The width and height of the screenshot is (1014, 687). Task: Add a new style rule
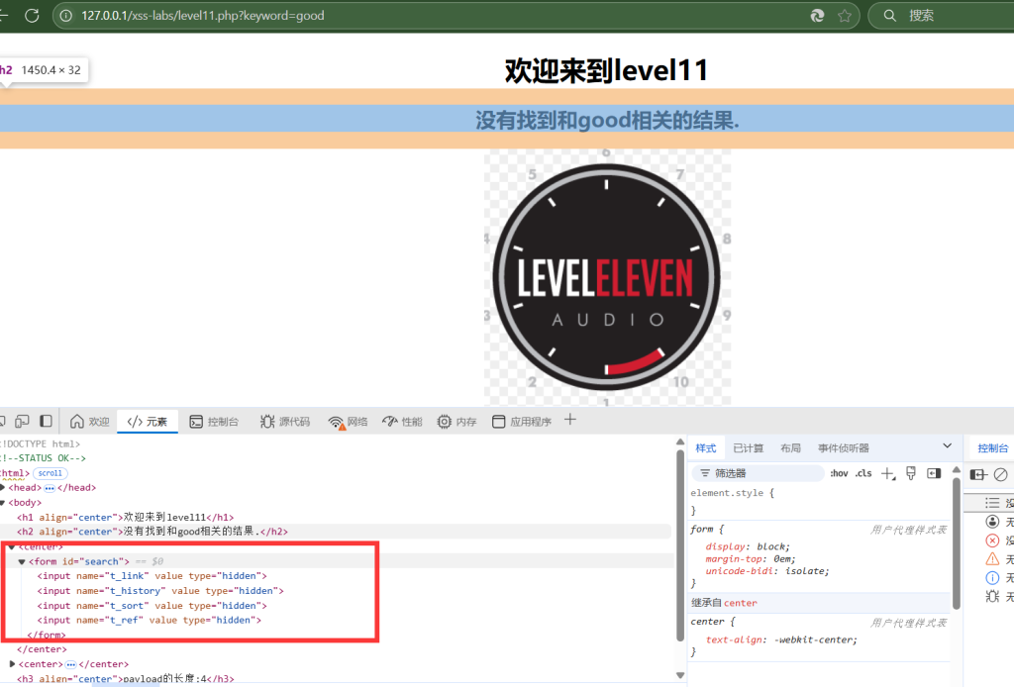888,474
